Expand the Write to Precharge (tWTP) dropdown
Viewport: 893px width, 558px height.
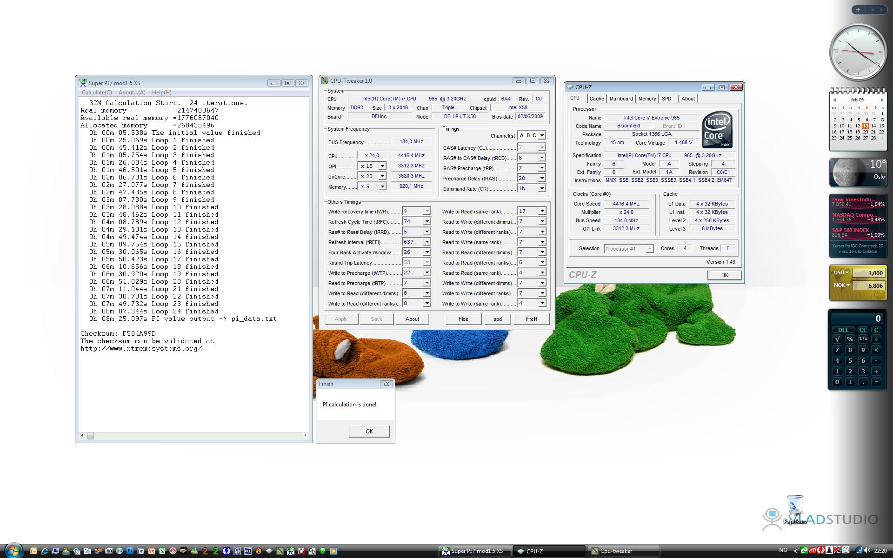point(427,272)
